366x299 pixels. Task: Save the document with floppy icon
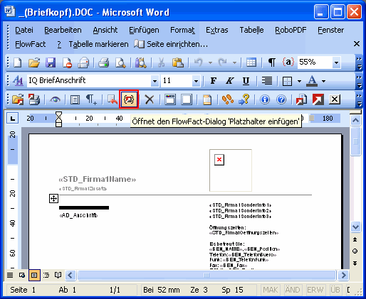[x=51, y=62]
